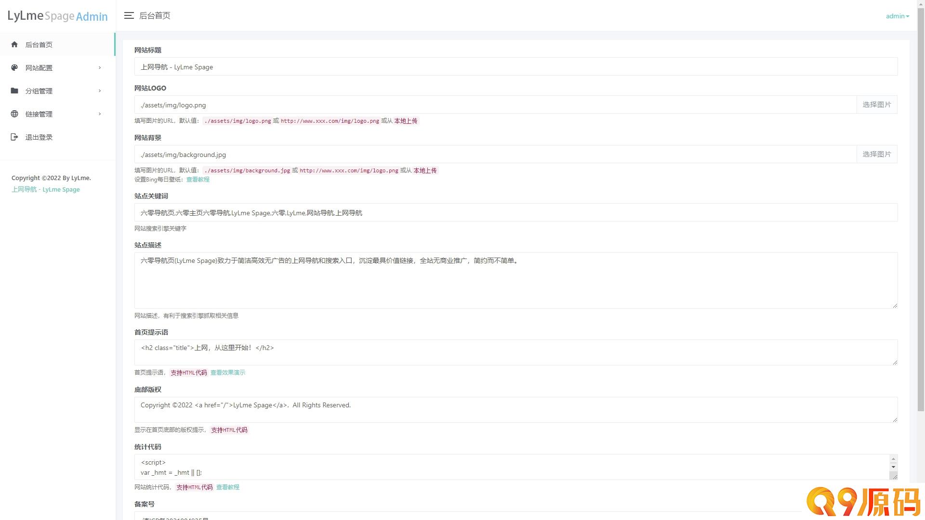Click the 后台首页 header title
The height and width of the screenshot is (520, 925).
click(155, 15)
